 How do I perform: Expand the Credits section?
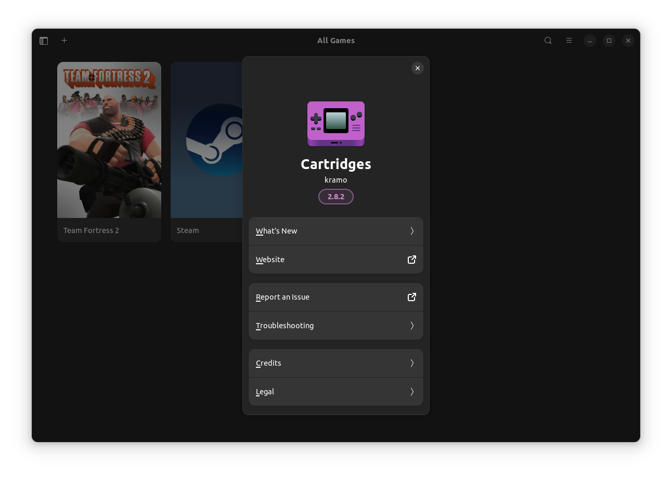point(336,363)
